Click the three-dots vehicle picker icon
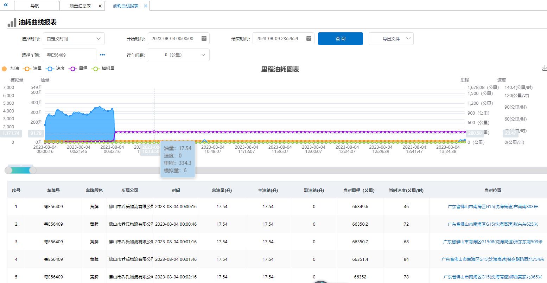 (102, 55)
